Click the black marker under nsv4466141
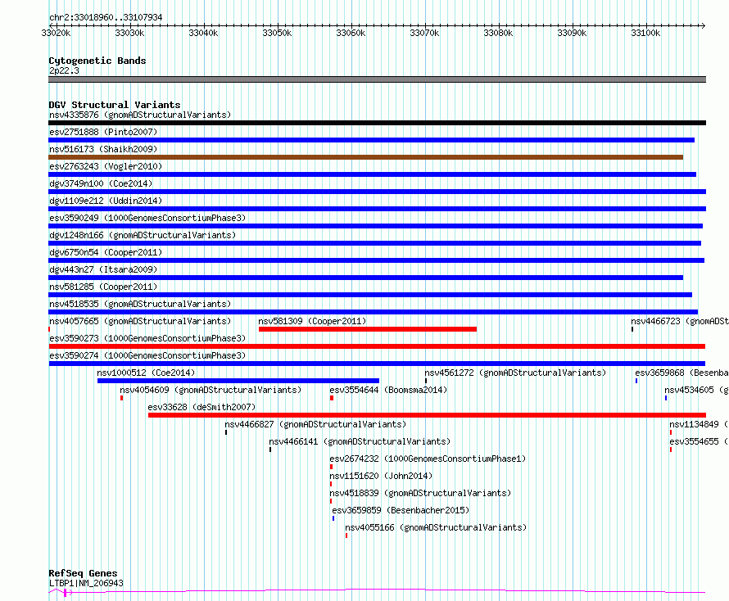Viewport: 729px width, 601px height. tap(270, 450)
